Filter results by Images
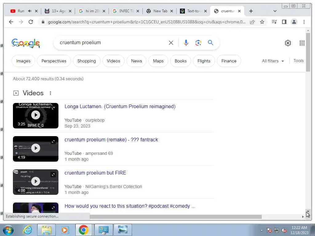This screenshot has height=236, width=315. pos(23,61)
